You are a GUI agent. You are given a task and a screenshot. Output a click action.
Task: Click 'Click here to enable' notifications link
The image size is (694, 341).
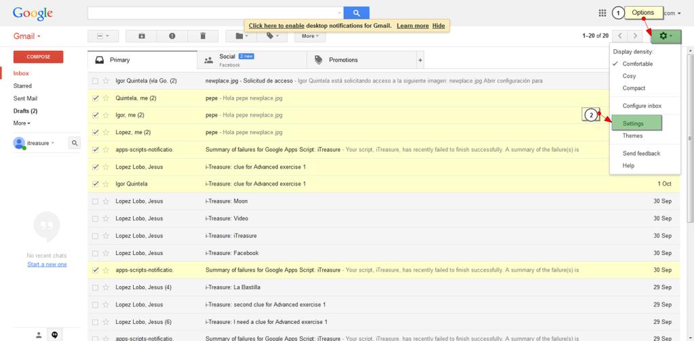[277, 26]
